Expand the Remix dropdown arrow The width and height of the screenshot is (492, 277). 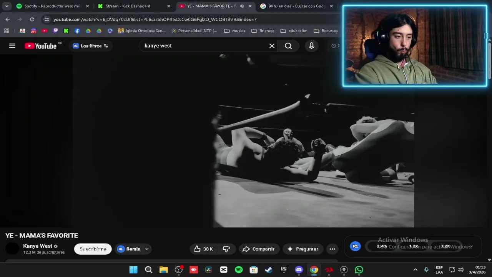click(147, 249)
